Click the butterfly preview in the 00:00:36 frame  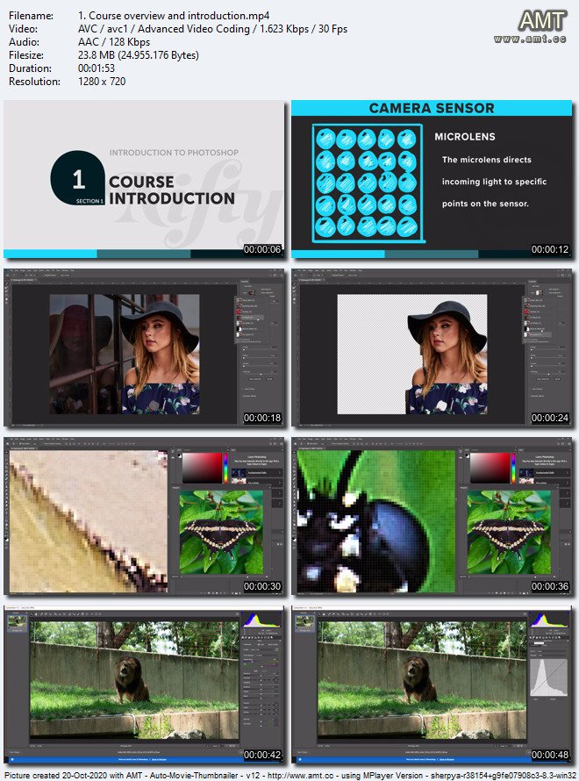pyautogui.click(x=509, y=532)
